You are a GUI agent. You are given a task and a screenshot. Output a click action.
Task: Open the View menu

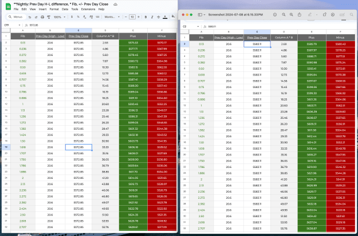coord(33,9)
